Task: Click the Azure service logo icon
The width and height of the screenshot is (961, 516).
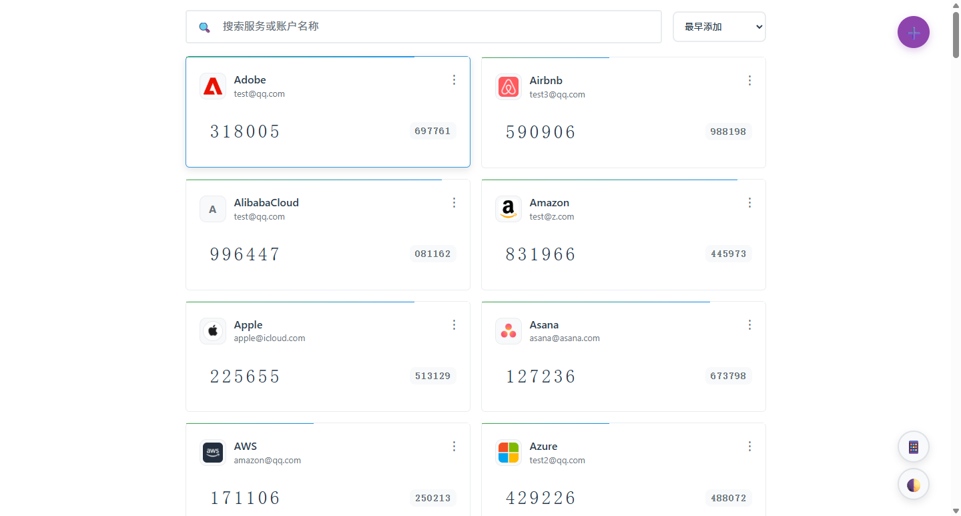Action: tap(509, 452)
